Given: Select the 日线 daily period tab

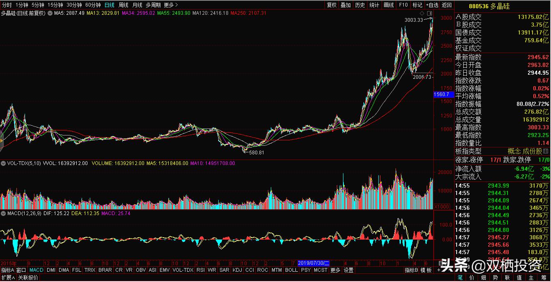Looking at the screenshot, I should [110, 5].
